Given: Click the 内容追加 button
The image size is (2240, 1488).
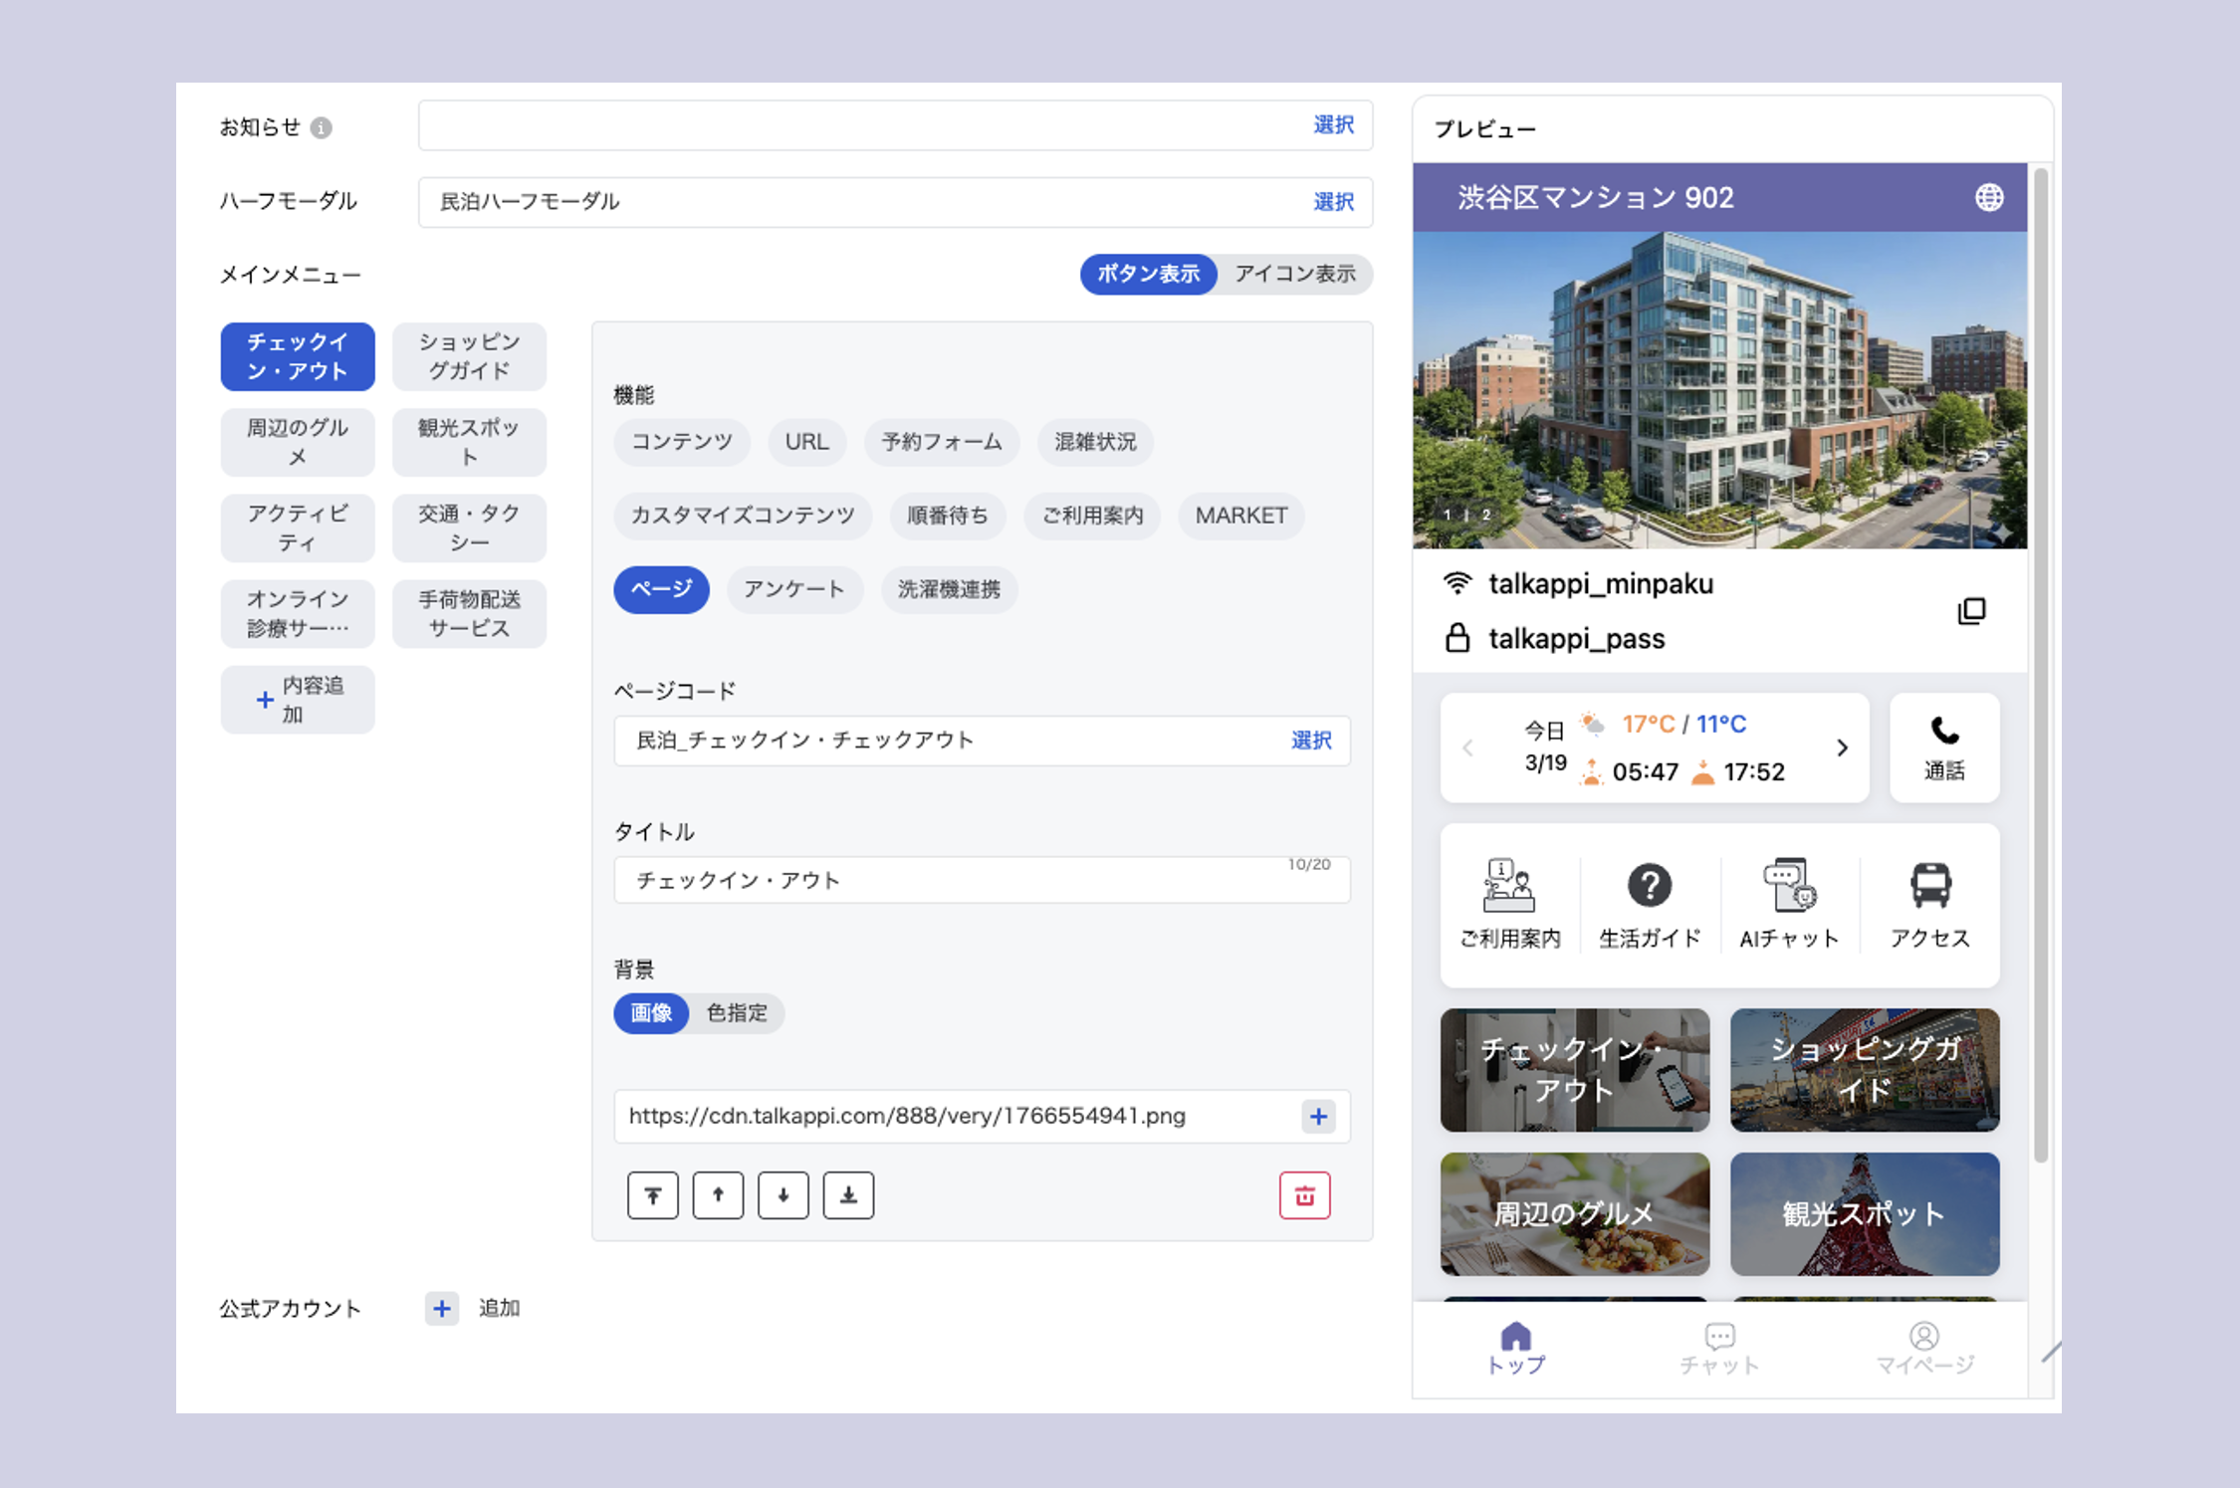Looking at the screenshot, I should point(298,700).
